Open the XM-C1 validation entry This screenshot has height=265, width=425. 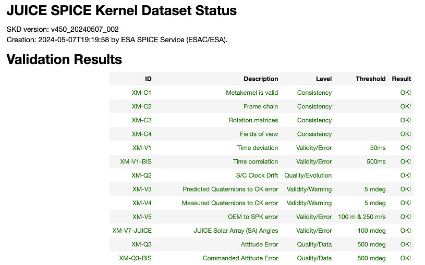pos(141,93)
